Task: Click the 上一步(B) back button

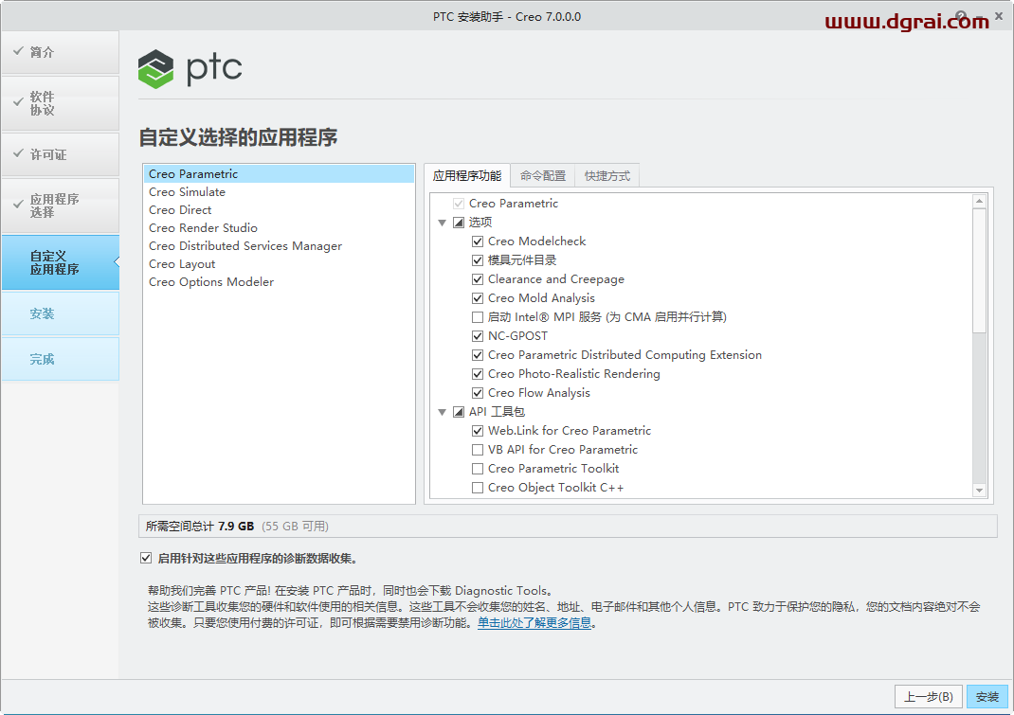Action: [929, 697]
